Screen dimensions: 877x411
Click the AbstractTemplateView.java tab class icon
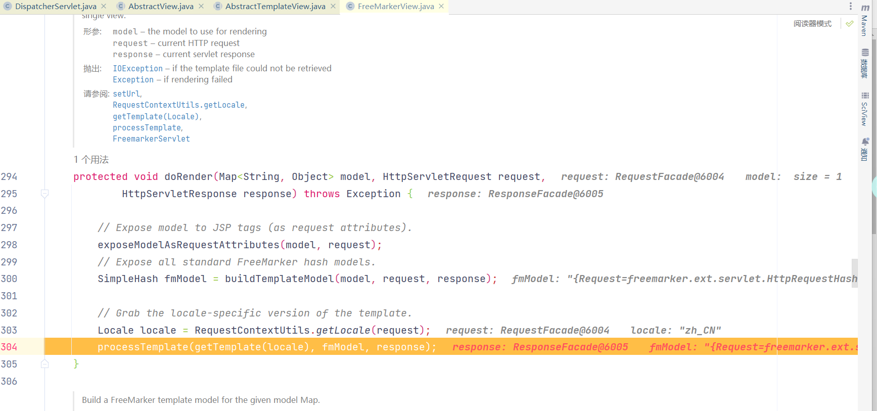tap(218, 7)
